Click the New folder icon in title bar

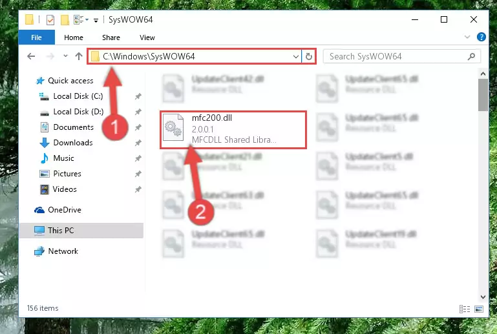pyautogui.click(x=65, y=20)
